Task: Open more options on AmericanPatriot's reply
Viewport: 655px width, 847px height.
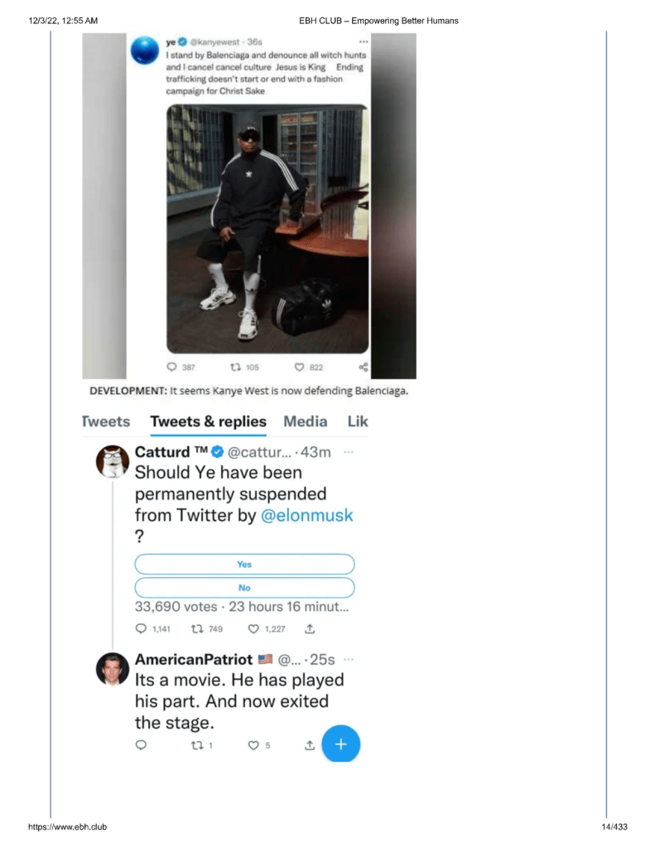Action: pos(348,659)
